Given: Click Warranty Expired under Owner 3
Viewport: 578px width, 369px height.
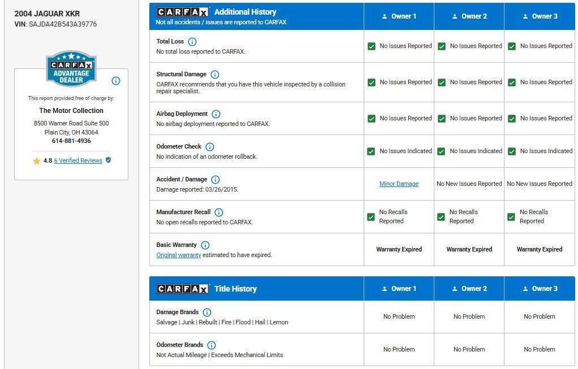Looking at the screenshot, I should 540,249.
